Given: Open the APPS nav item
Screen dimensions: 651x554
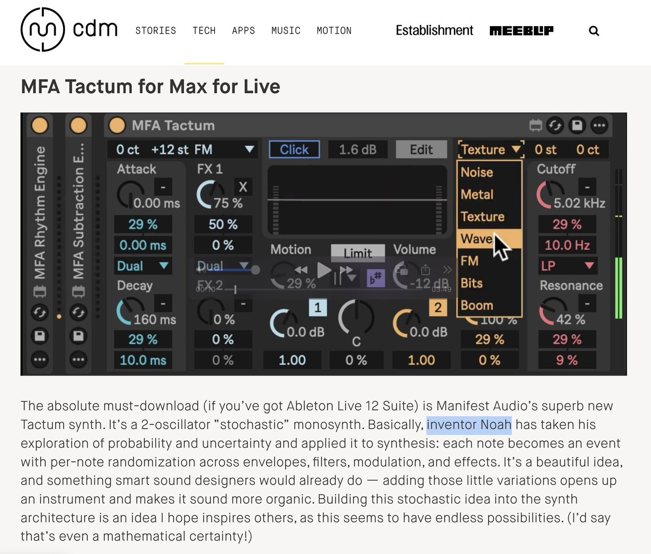Looking at the screenshot, I should coord(244,31).
